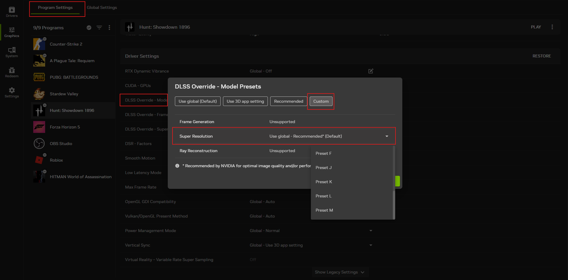The width and height of the screenshot is (568, 280).
Task: Open the Redeem section in sidebar
Action: 12,72
